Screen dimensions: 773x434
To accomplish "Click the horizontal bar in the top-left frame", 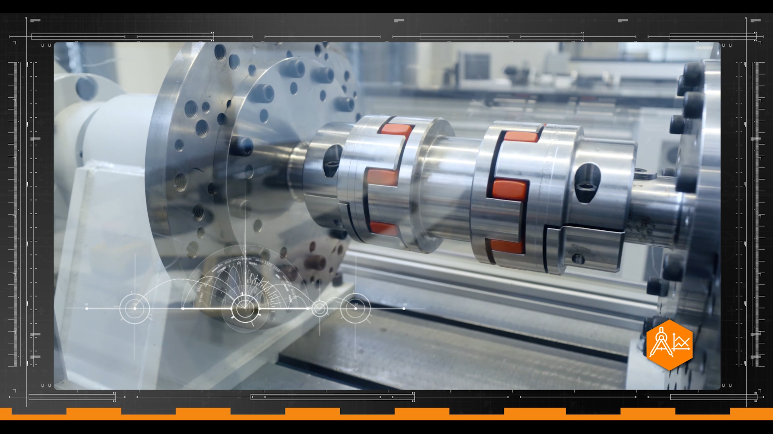I will click(x=122, y=37).
